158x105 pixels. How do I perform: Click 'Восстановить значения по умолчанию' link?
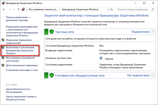tap(20, 59)
